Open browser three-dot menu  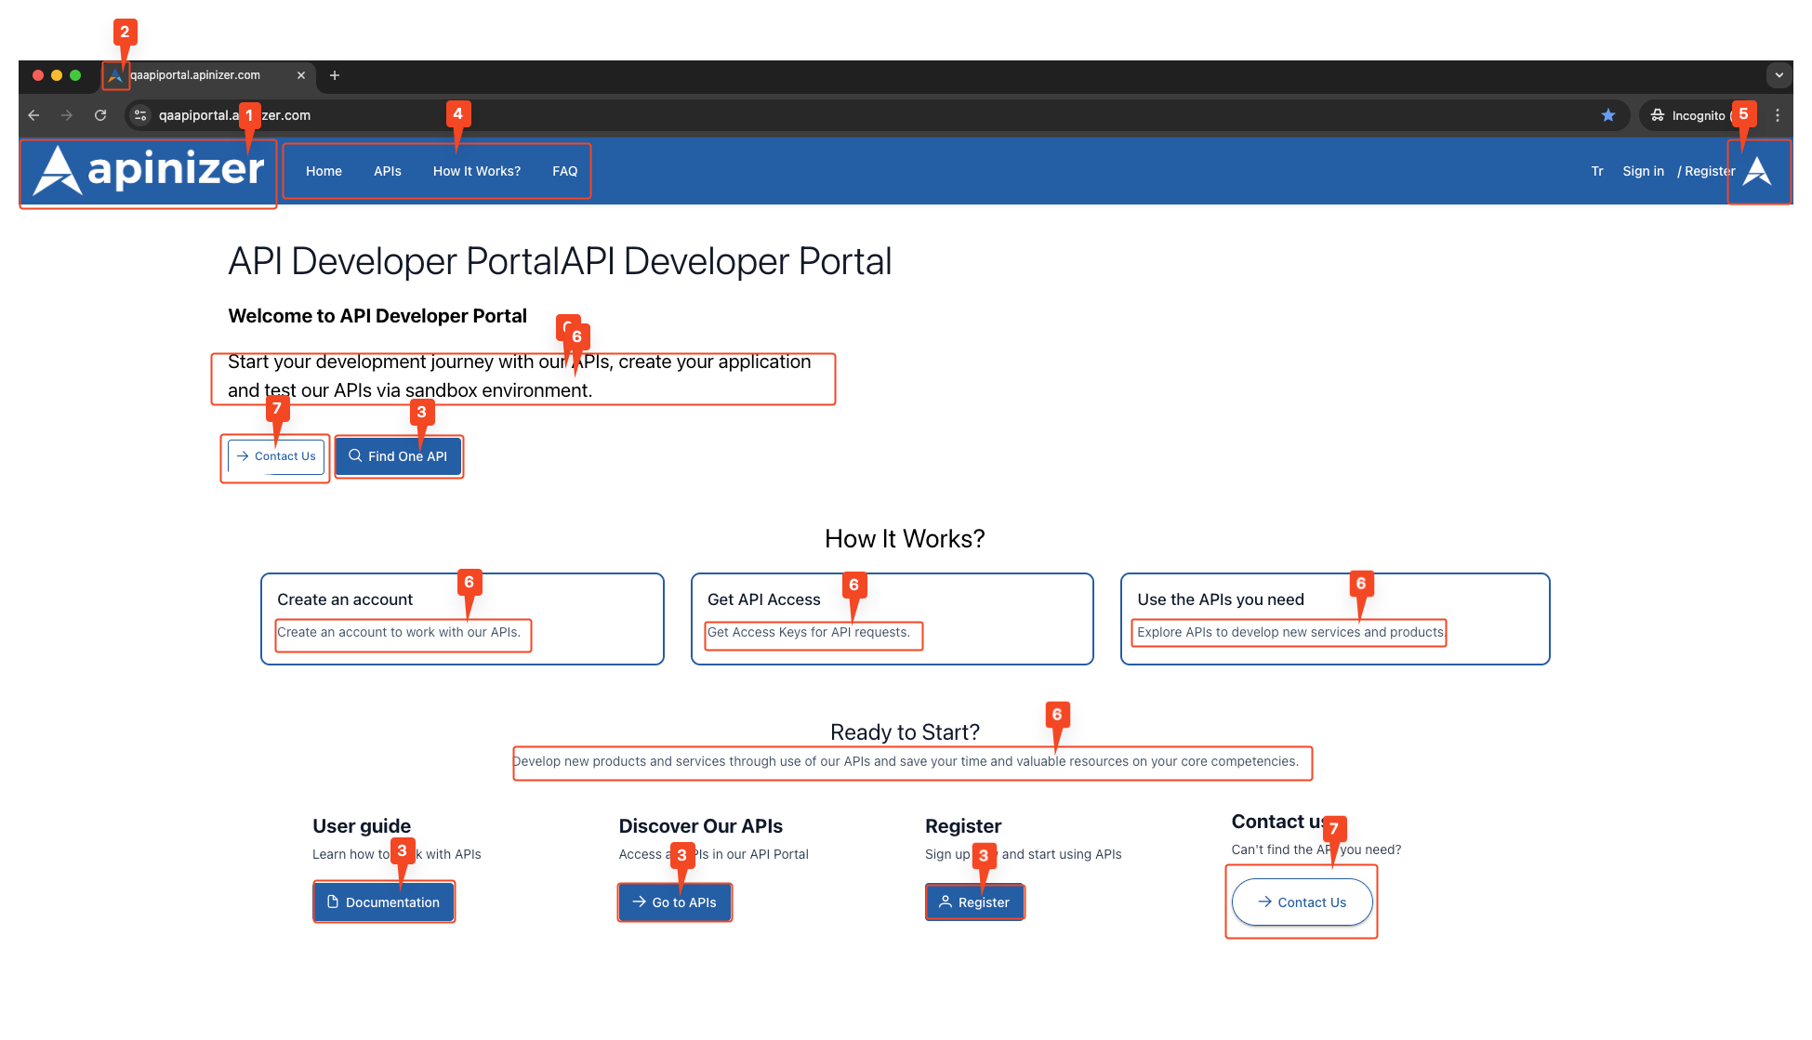1777,115
